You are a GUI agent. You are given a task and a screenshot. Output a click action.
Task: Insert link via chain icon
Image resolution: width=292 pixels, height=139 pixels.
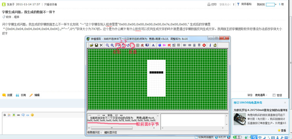click(x=18, y=115)
